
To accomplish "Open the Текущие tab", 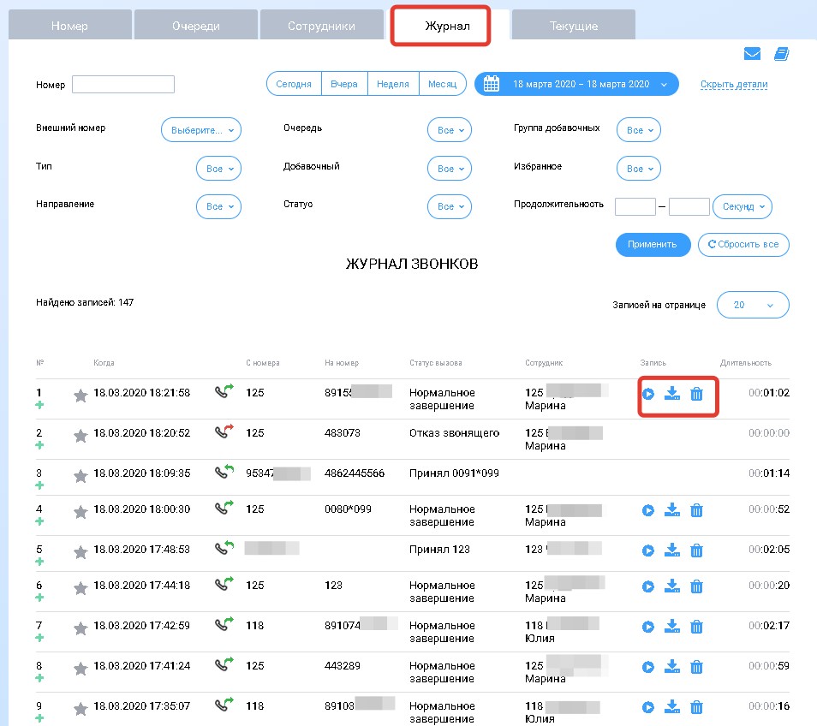I will [x=573, y=26].
